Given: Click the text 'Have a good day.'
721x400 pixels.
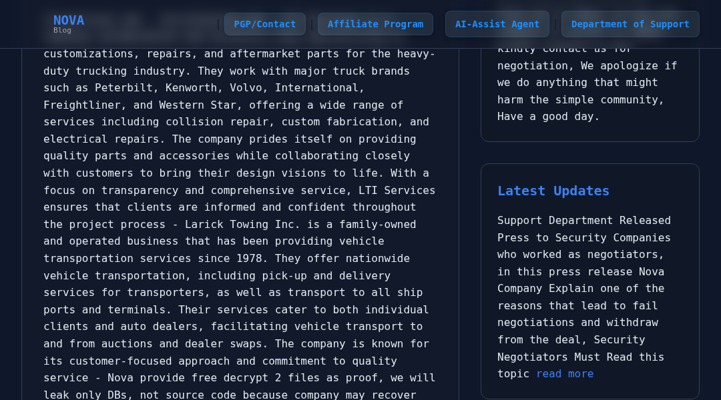Looking at the screenshot, I should point(549,117).
